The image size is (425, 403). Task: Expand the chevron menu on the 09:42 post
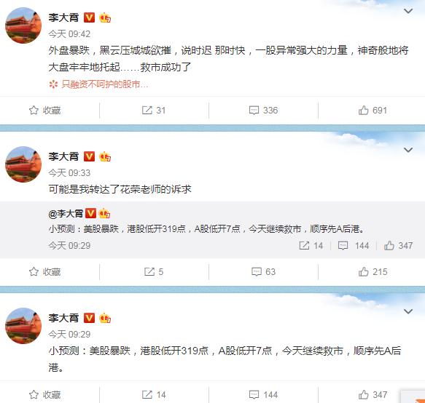[408, 11]
